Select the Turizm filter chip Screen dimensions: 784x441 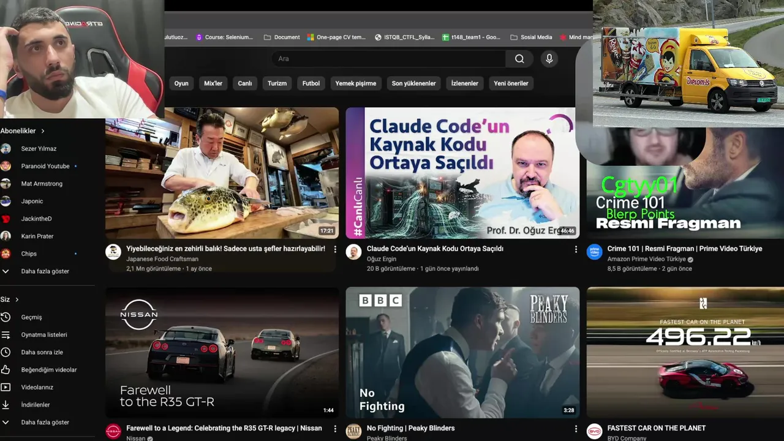pos(277,83)
